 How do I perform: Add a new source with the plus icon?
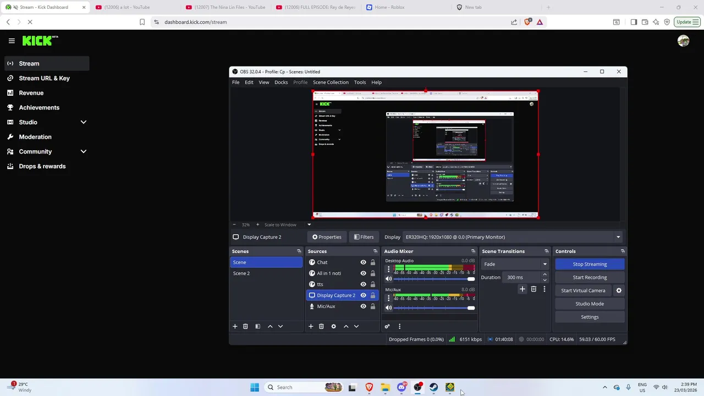pos(311,326)
